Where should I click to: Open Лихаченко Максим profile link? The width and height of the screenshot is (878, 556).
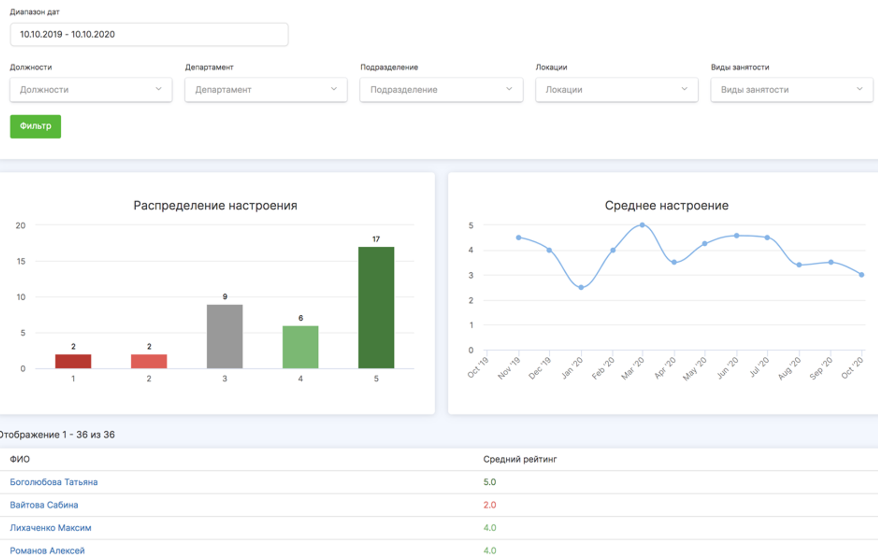tap(51, 528)
